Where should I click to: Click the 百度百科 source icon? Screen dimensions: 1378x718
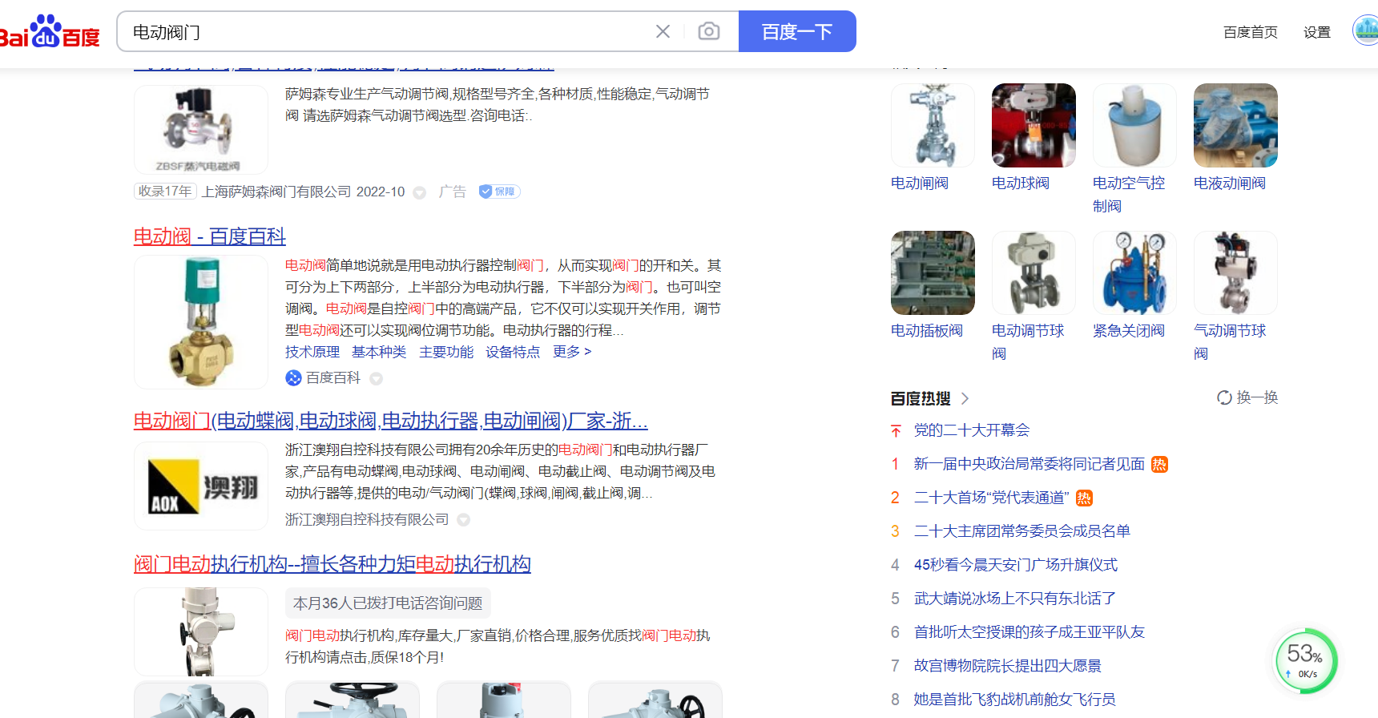tap(293, 378)
